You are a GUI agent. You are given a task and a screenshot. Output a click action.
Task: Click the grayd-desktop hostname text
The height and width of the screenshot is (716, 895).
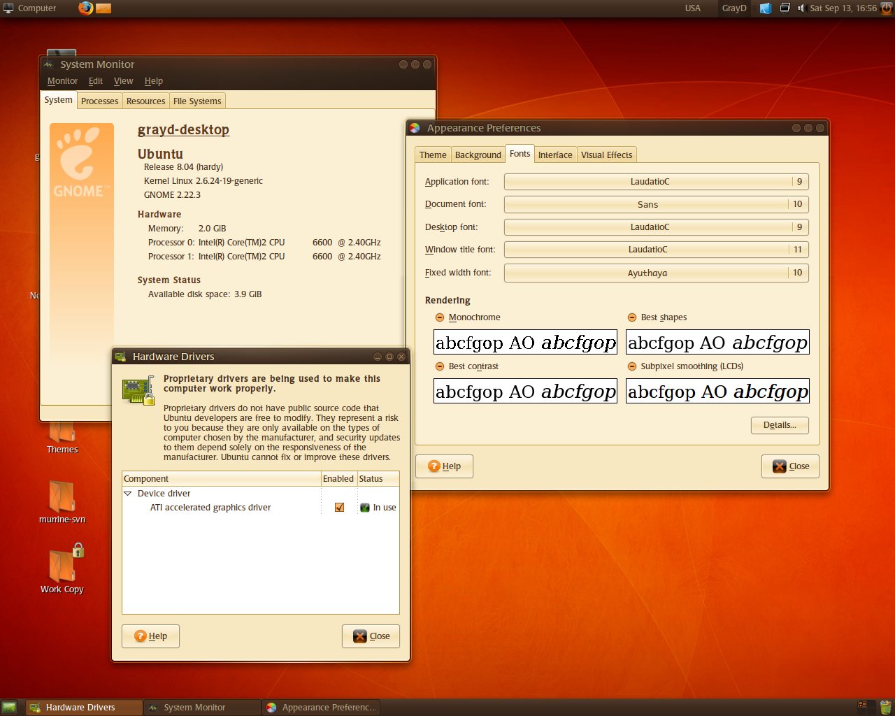(183, 130)
